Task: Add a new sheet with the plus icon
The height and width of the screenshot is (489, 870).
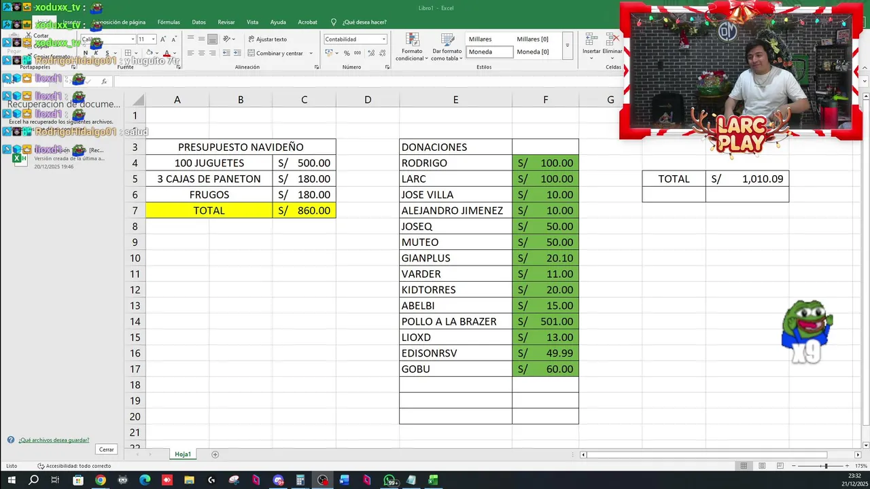Action: click(215, 454)
